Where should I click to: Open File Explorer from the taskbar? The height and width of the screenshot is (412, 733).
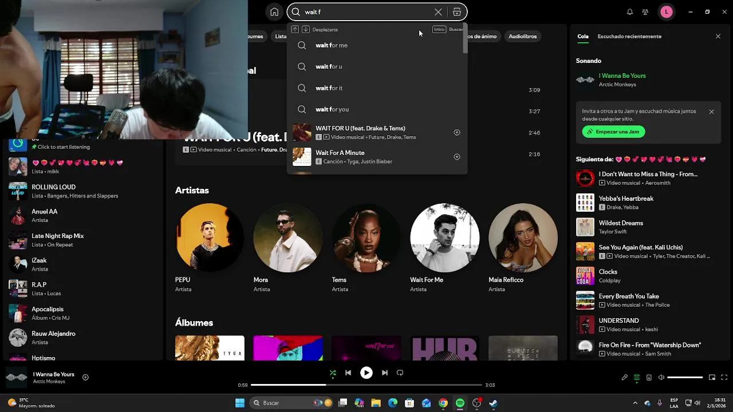376,403
